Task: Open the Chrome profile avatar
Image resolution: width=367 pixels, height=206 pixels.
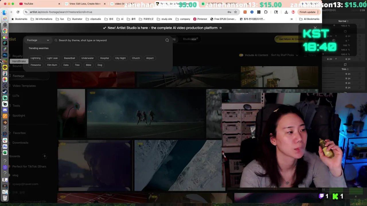Action: click(x=293, y=12)
